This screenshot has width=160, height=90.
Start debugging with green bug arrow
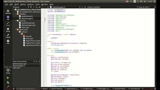8,82
